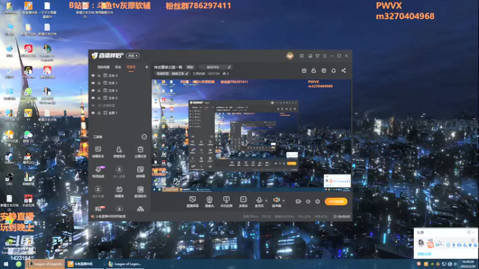The image size is (479, 269).
Task: Open the danmaku show tool (弹幕秀)
Action: click(119, 192)
